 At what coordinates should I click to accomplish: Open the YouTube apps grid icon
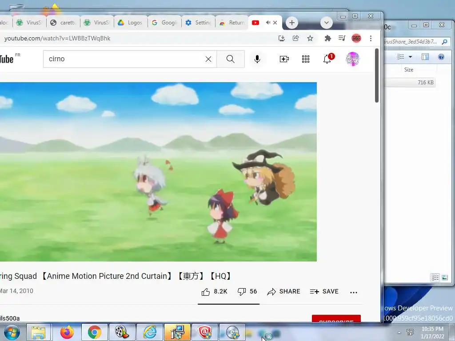click(306, 59)
